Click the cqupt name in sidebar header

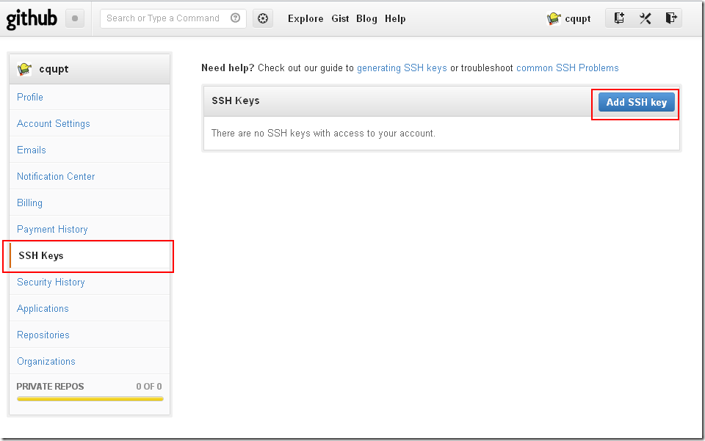pyautogui.click(x=54, y=69)
